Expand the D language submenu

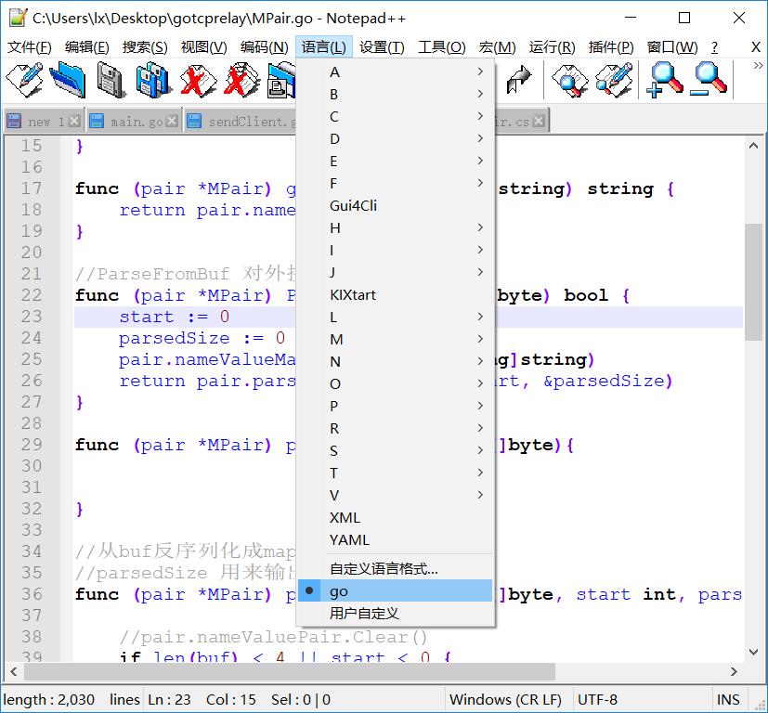pos(396,138)
